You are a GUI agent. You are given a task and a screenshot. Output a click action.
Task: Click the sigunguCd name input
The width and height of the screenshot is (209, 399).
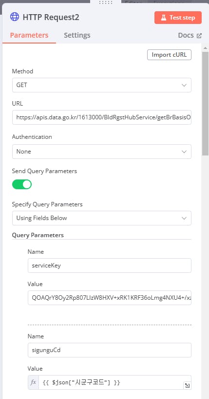point(110,350)
